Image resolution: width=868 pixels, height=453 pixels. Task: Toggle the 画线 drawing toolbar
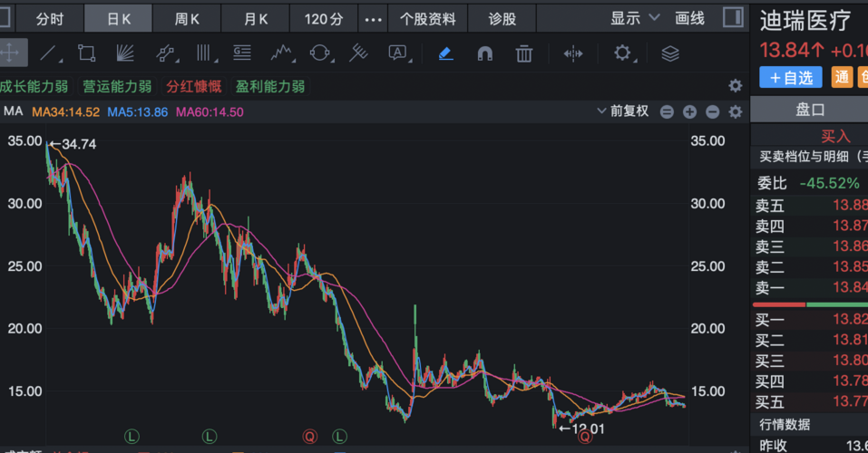(690, 18)
